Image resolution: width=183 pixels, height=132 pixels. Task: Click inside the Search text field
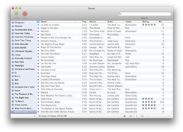pos(146,14)
